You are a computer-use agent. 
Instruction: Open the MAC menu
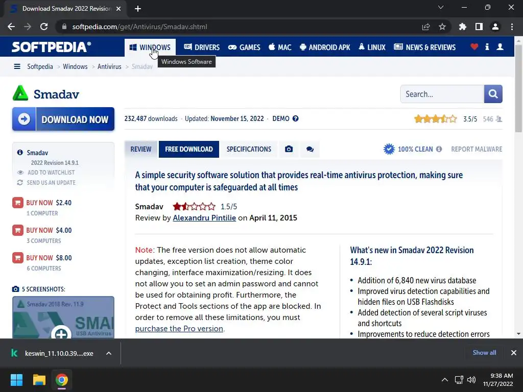(280, 47)
